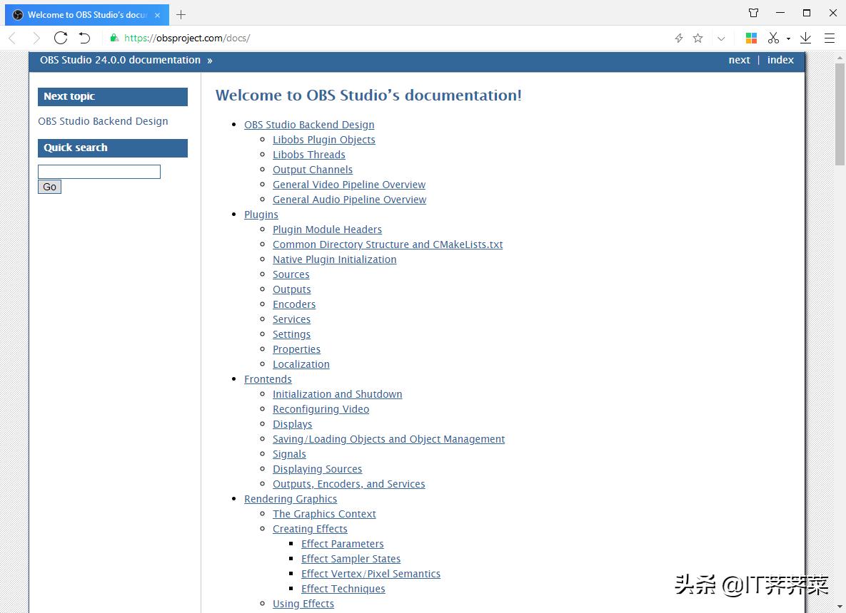Open 'Plugin Module Headers' link

click(x=327, y=230)
